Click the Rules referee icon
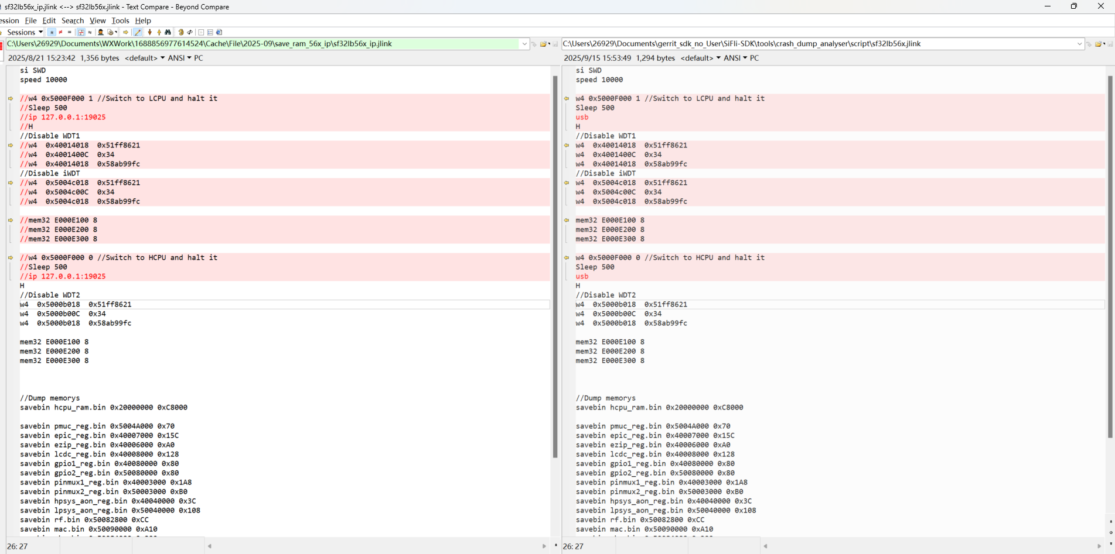 [101, 32]
